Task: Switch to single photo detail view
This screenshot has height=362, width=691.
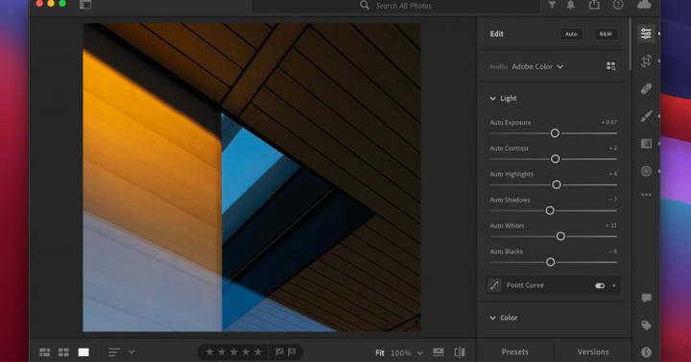Action: (x=83, y=351)
